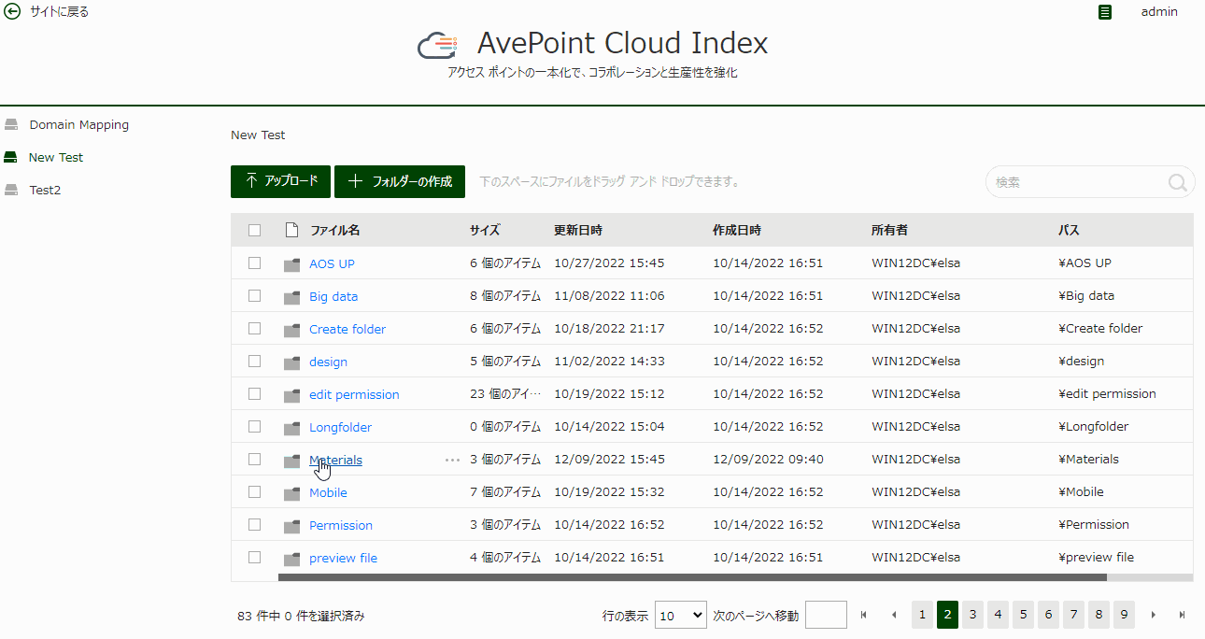
Task: Click the 23 個のアイ… size cell
Action: pos(504,393)
